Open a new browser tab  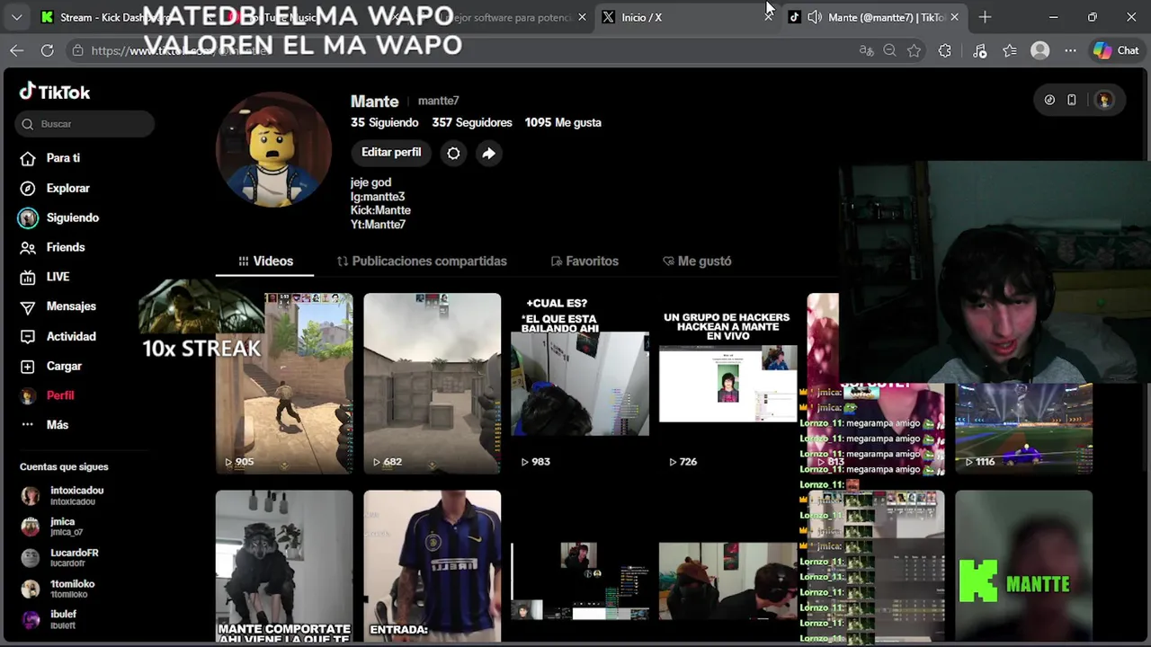(985, 17)
